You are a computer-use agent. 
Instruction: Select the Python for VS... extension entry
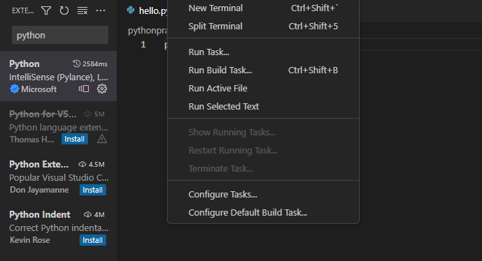(59, 126)
